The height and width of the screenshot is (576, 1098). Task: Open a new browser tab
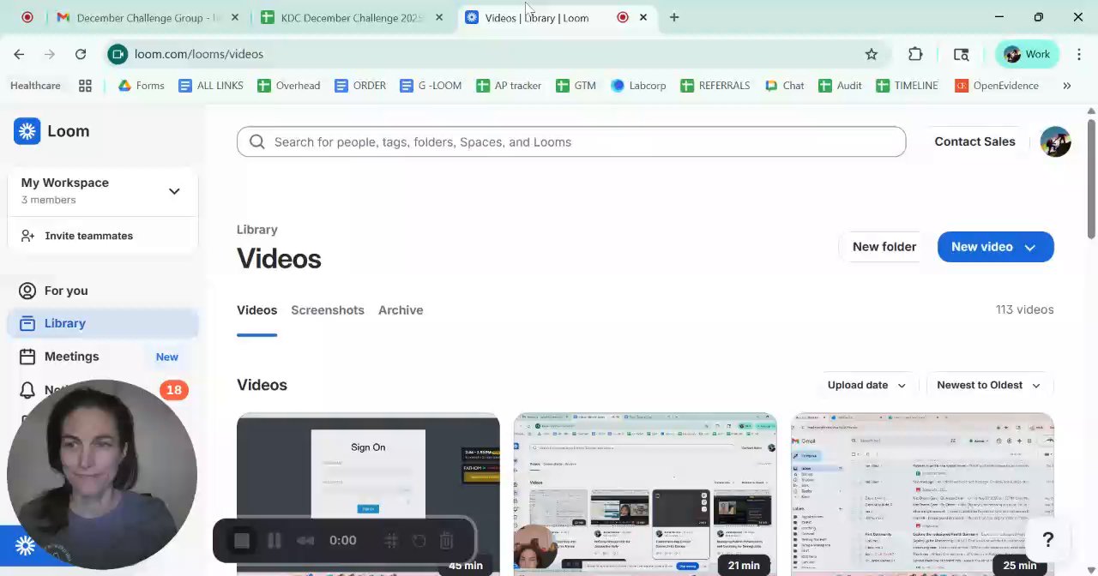coord(674,17)
